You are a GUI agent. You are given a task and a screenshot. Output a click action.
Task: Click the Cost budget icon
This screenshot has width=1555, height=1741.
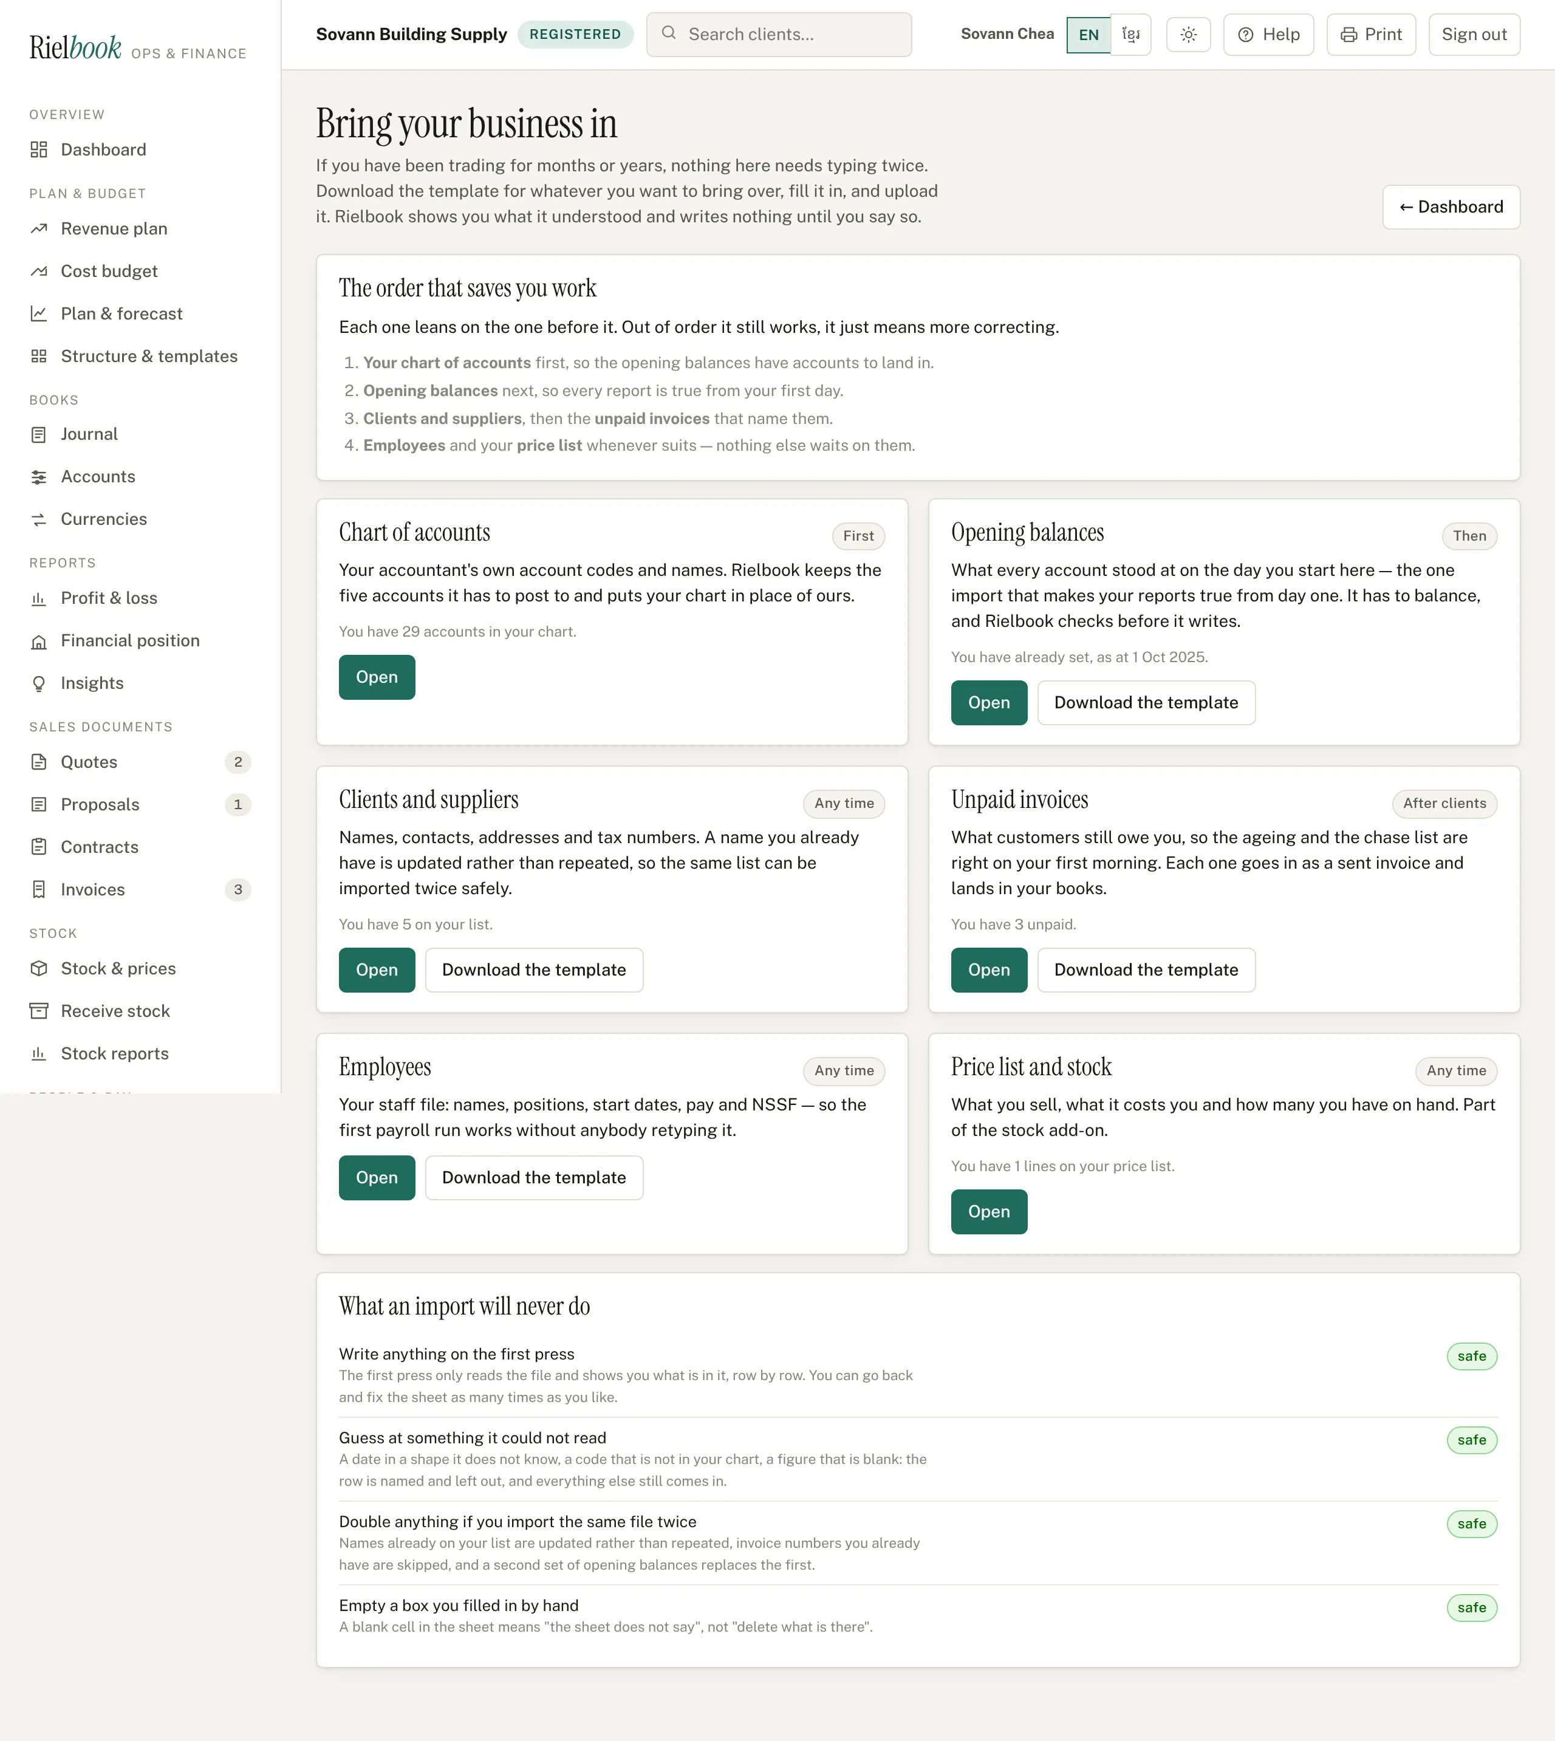tap(38, 272)
